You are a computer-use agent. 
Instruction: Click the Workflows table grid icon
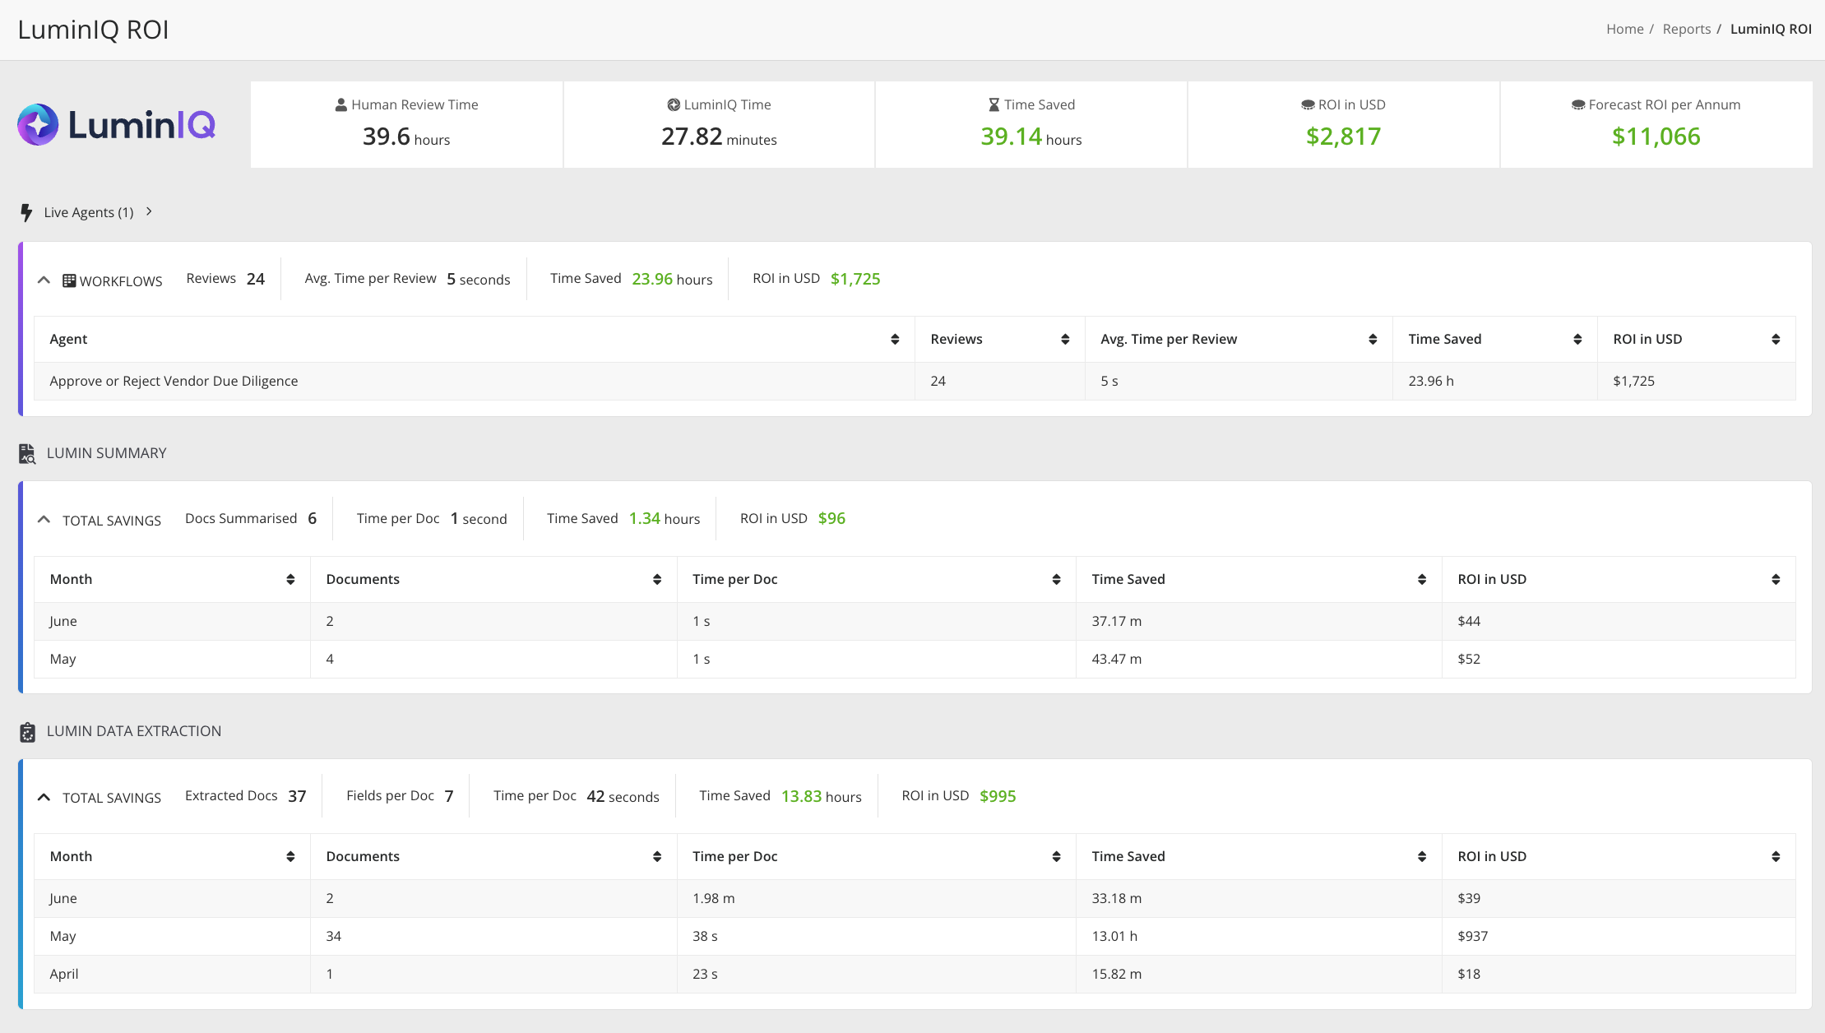click(x=69, y=280)
